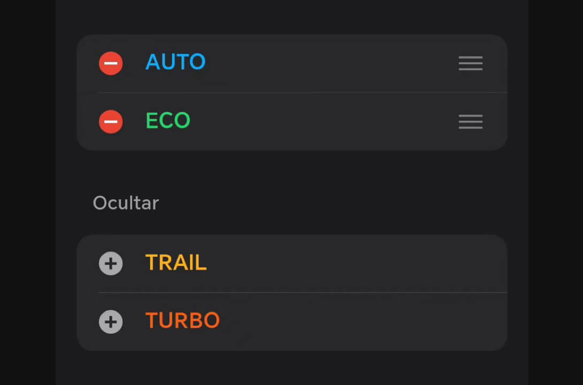Click the empty middle of ECO row
This screenshot has height=385, width=583.
tap(321, 122)
